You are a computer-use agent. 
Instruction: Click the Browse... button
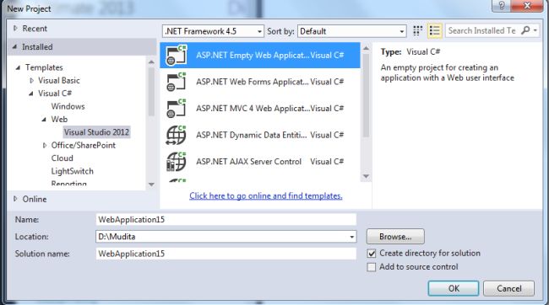click(x=395, y=237)
